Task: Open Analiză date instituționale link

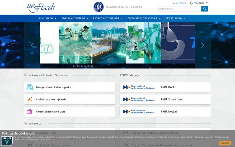Action: click(51, 99)
